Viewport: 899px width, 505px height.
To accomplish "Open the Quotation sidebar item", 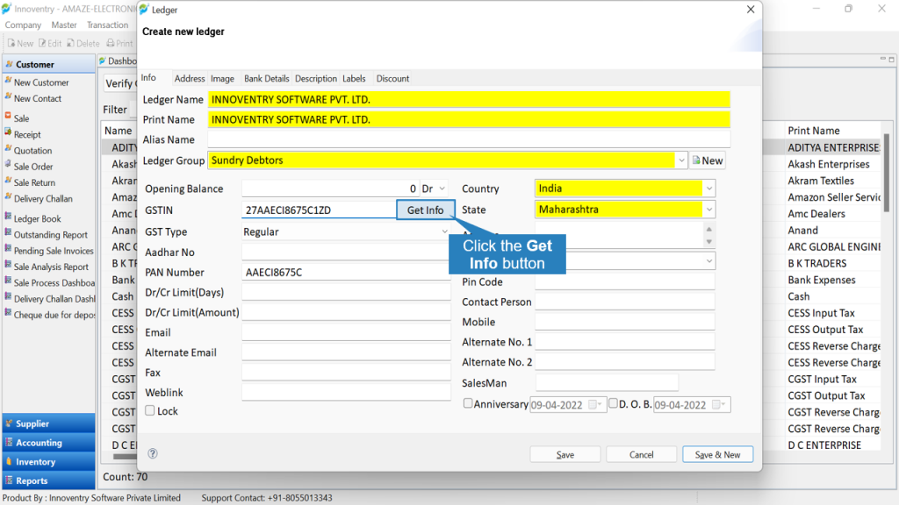I will point(32,151).
